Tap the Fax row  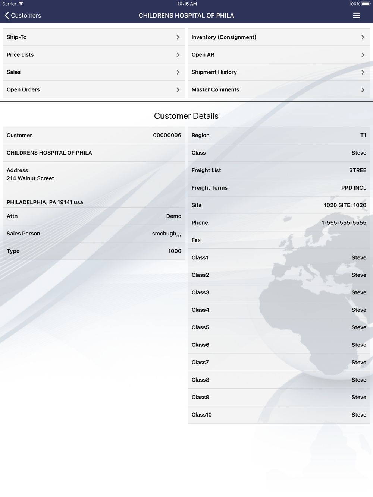[279, 240]
